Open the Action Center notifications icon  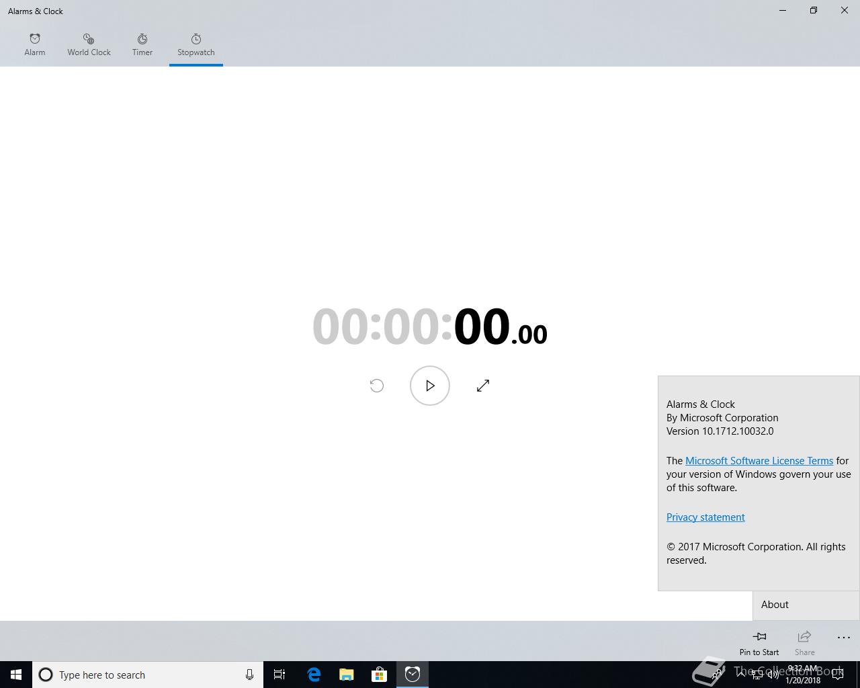pyautogui.click(x=838, y=675)
